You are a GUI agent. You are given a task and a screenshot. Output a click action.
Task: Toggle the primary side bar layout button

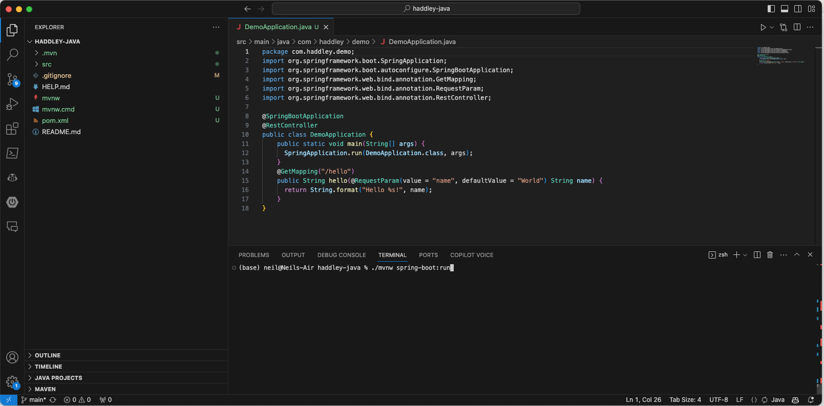click(x=771, y=9)
